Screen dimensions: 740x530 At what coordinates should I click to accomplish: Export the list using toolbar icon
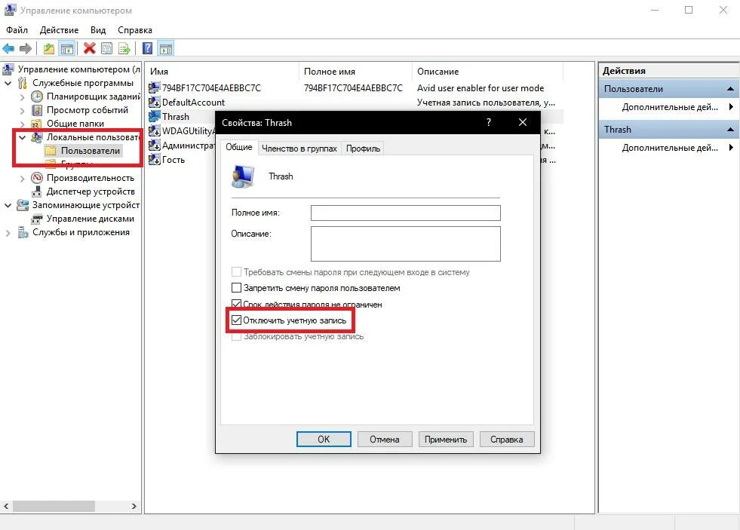(124, 48)
